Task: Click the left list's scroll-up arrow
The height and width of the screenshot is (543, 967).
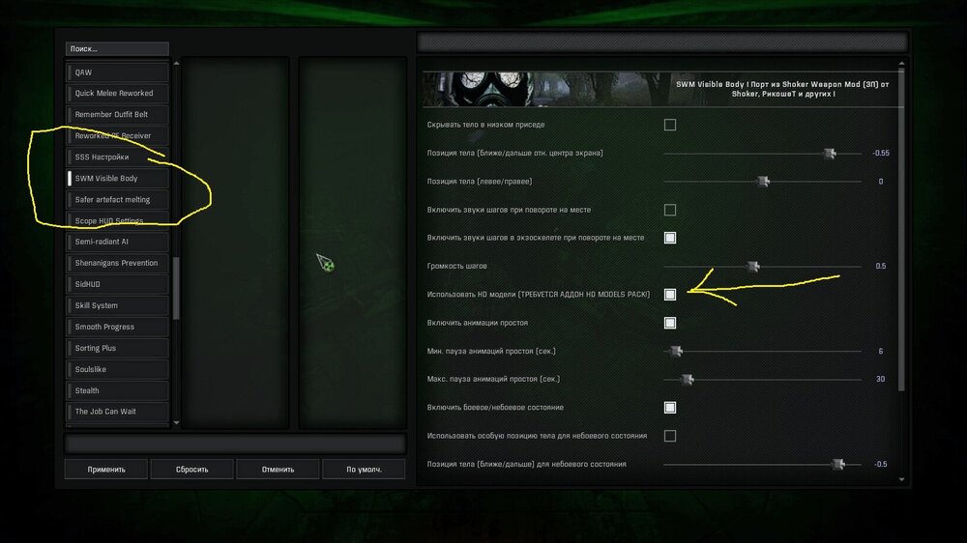Action: pos(176,64)
